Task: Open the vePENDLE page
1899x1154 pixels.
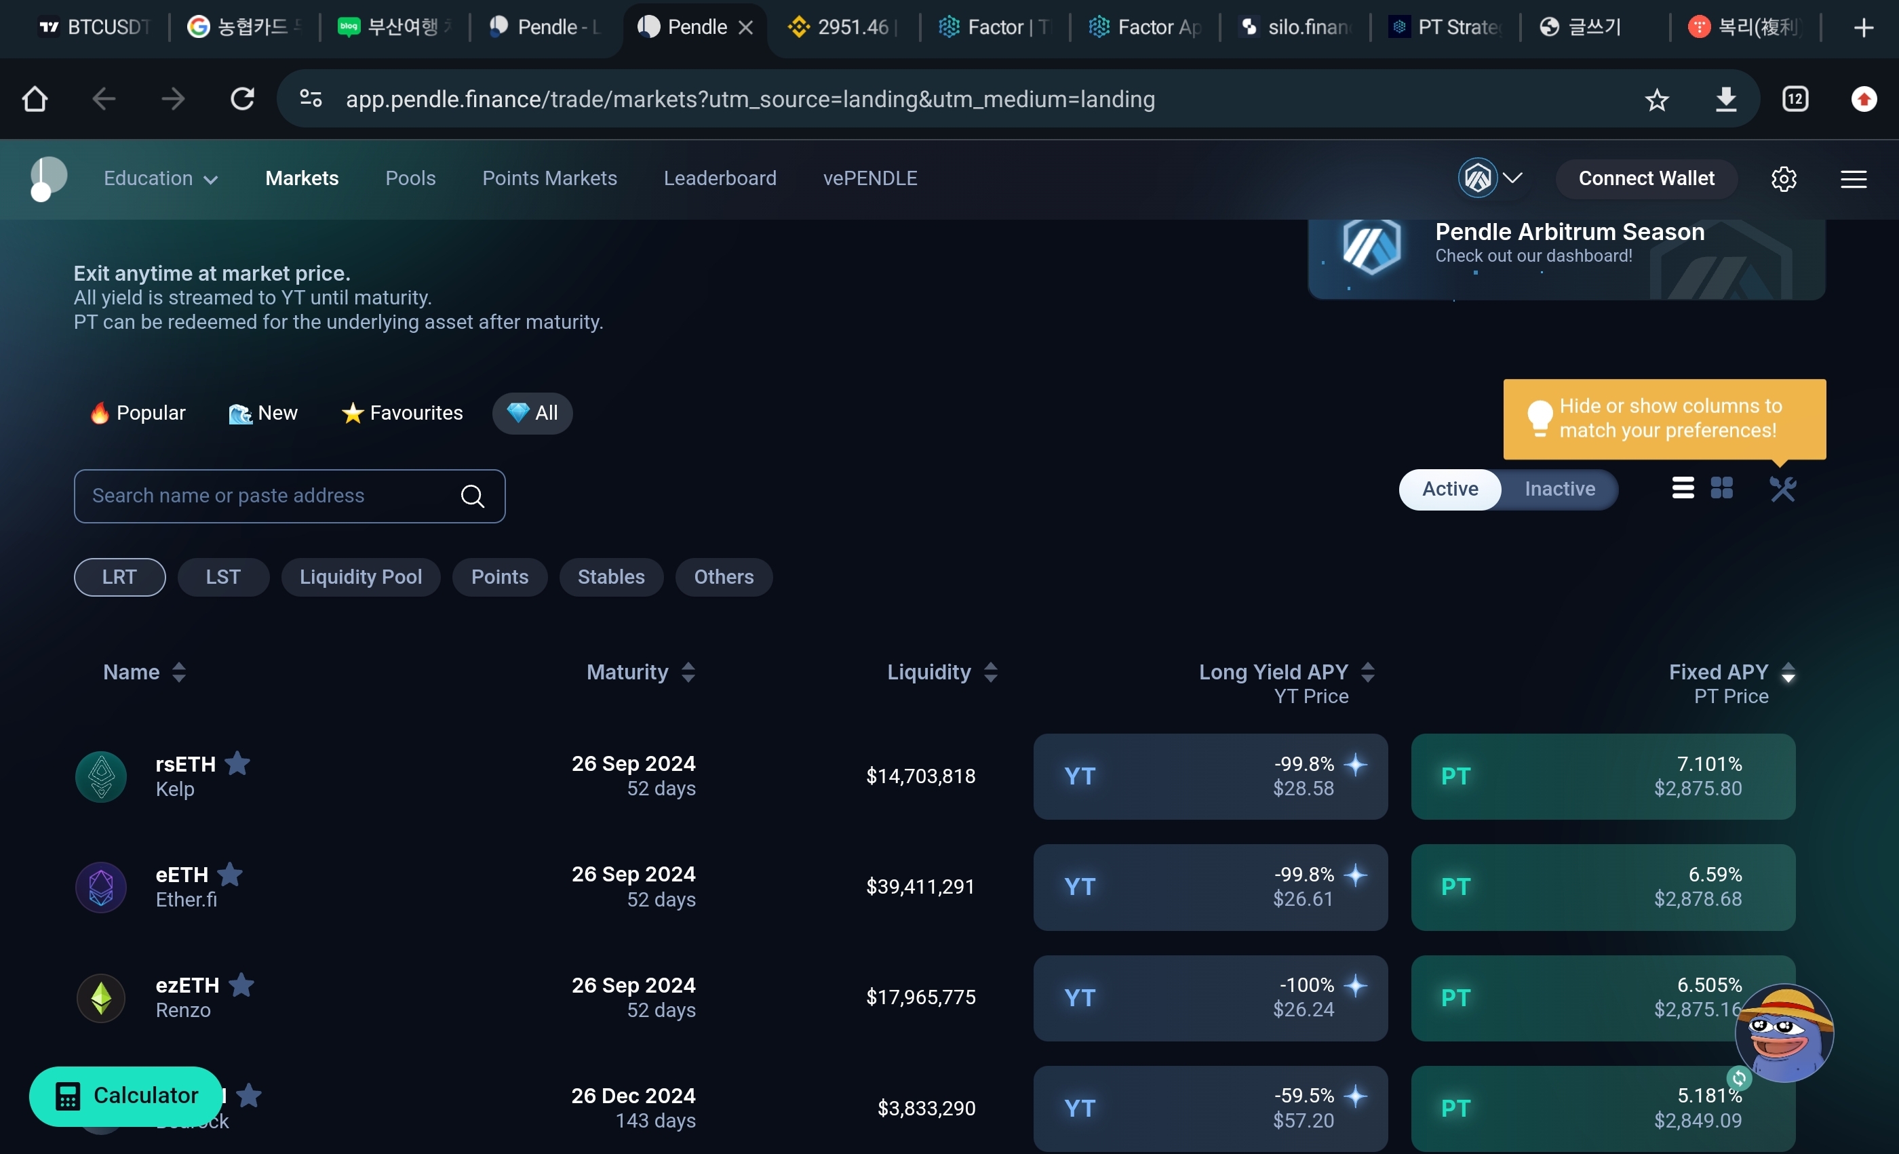Action: point(869,179)
